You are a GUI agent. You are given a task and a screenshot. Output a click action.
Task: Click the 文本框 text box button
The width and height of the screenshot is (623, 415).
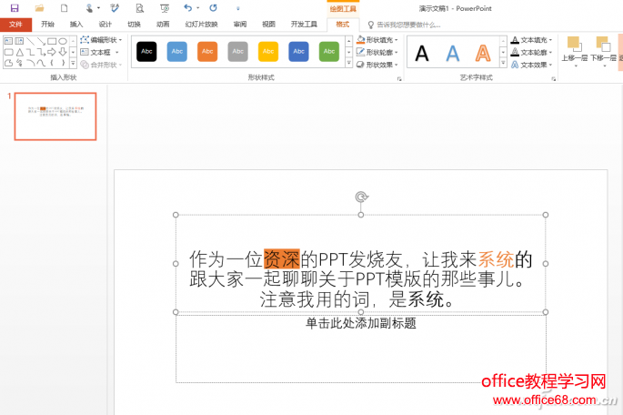click(x=98, y=53)
